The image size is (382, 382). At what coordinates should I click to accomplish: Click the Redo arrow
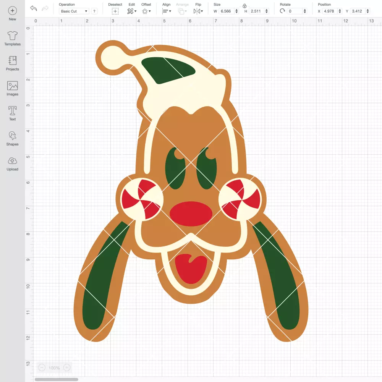click(x=45, y=8)
